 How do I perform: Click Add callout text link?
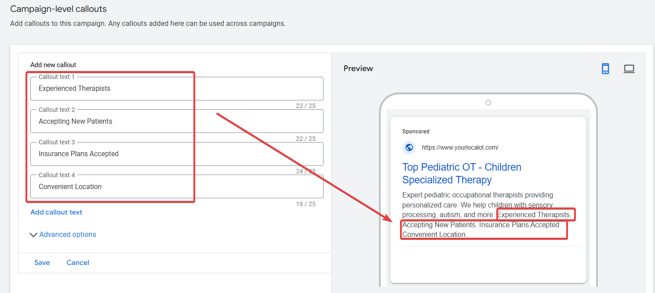pos(56,212)
